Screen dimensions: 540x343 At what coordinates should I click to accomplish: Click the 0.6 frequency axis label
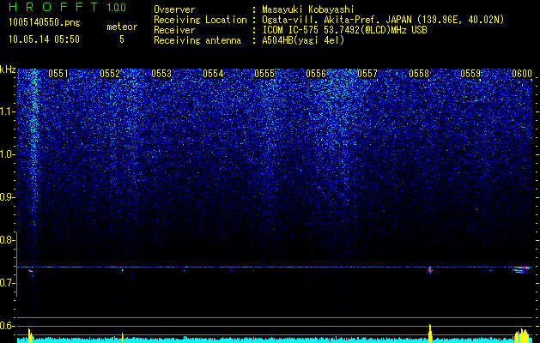tap(8, 326)
